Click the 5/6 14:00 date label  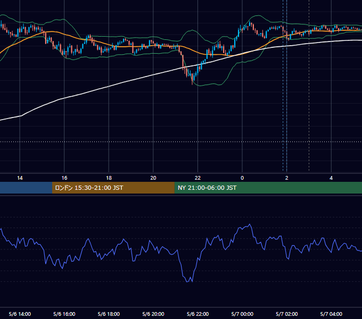point(20,314)
